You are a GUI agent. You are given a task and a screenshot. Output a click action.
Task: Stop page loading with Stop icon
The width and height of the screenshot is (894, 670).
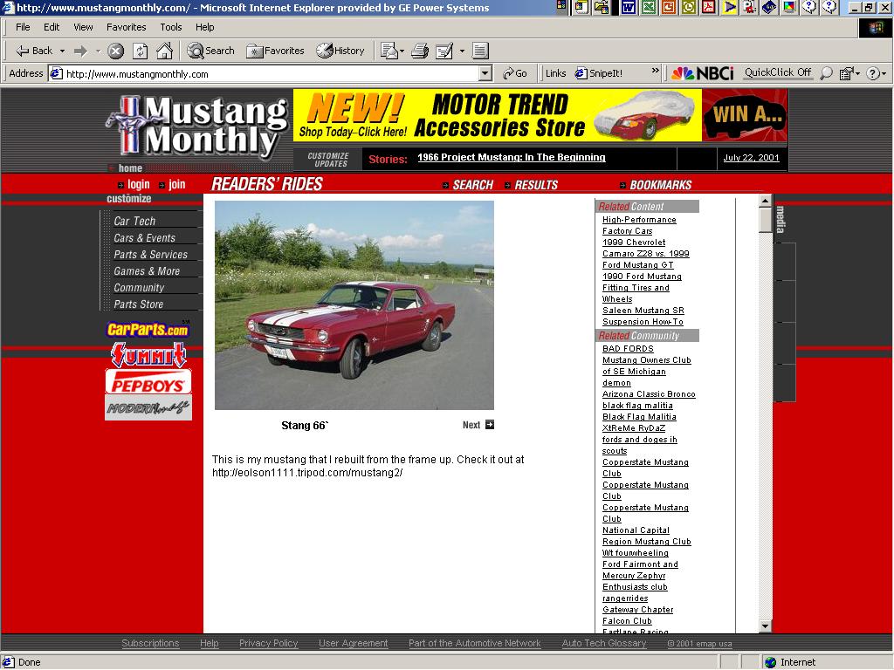coord(116,51)
